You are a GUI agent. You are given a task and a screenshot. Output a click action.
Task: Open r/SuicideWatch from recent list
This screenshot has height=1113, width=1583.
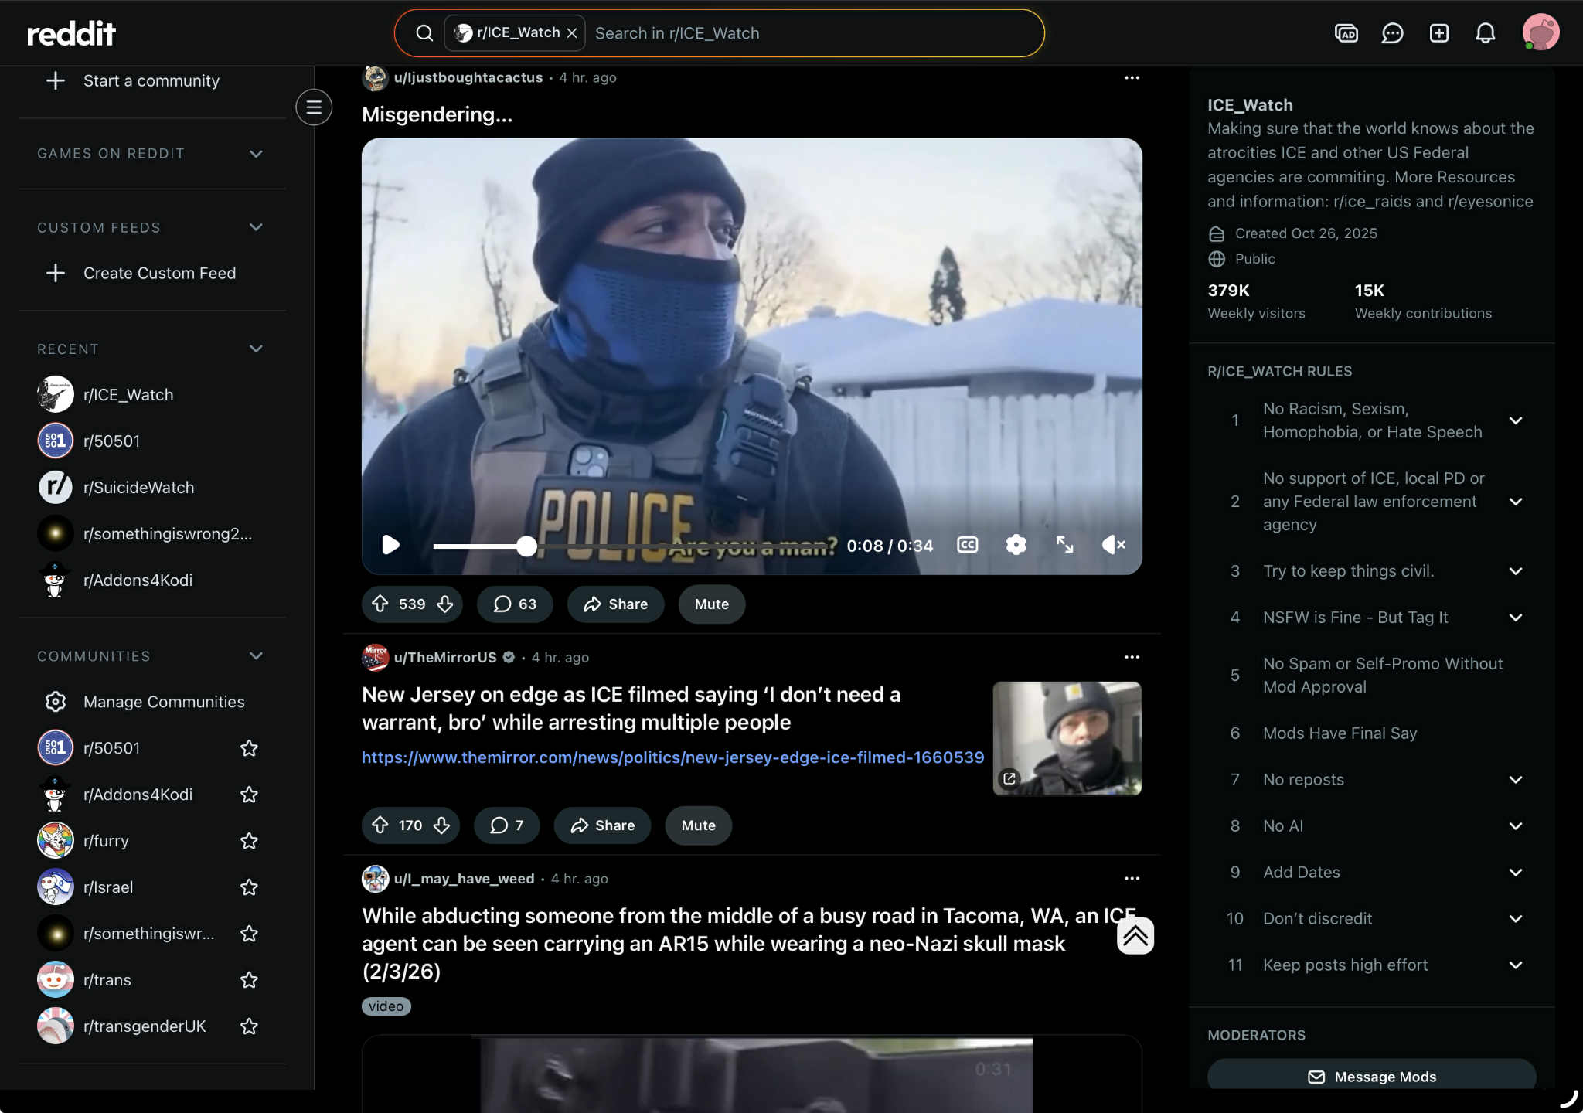139,488
